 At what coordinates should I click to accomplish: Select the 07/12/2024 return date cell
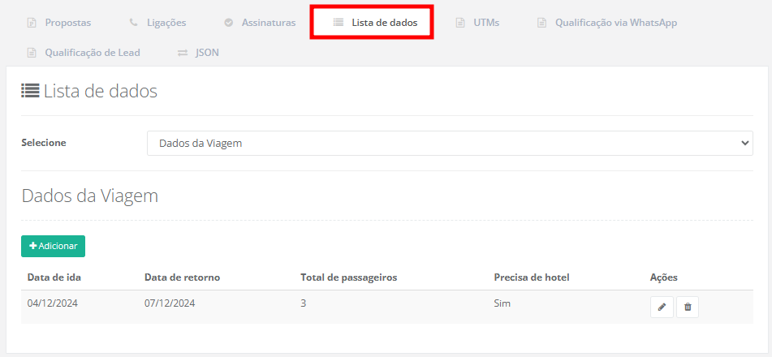170,303
